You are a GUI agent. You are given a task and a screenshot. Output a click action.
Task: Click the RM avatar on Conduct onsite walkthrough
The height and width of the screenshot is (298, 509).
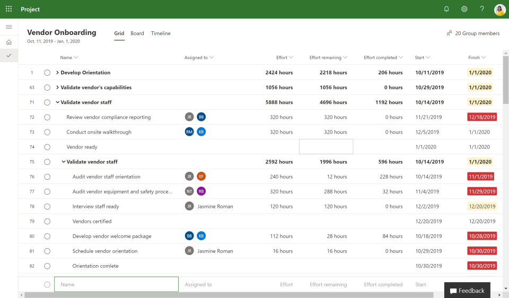point(189,132)
